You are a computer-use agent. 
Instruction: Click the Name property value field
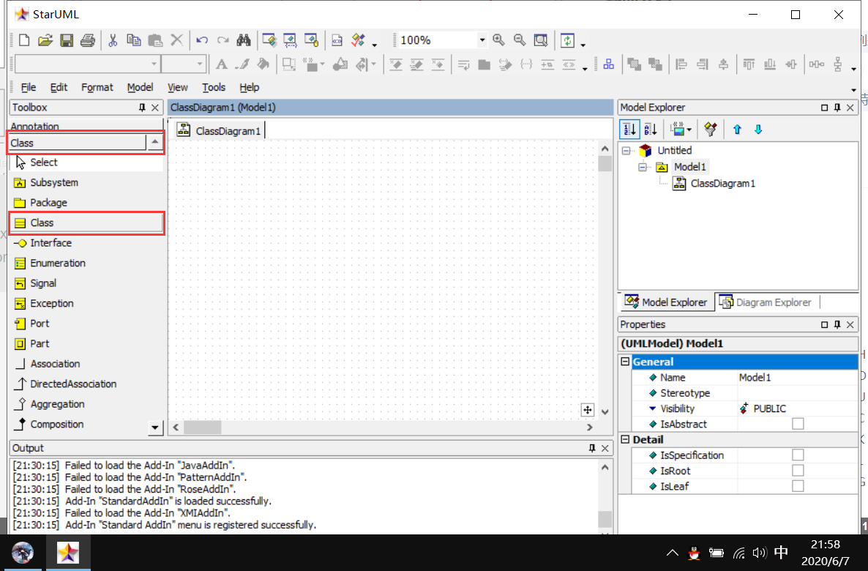pos(797,377)
